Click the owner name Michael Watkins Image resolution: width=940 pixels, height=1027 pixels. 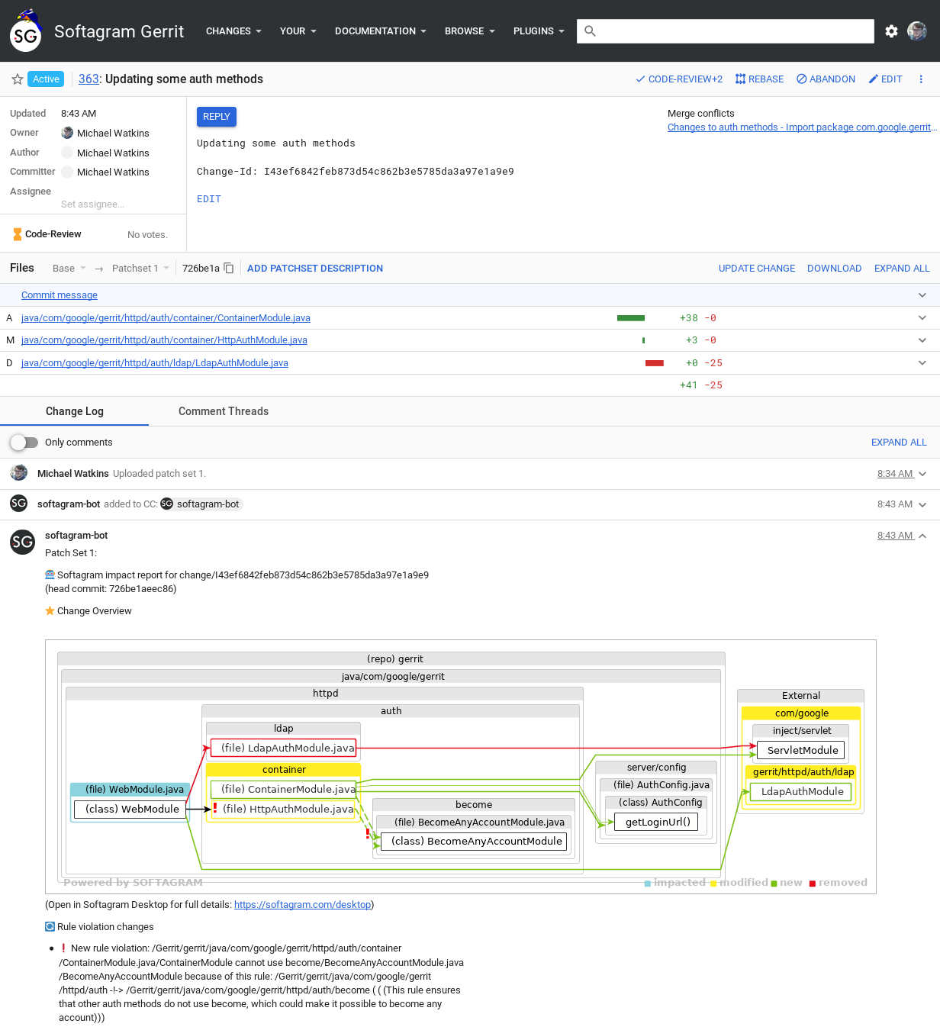(113, 134)
